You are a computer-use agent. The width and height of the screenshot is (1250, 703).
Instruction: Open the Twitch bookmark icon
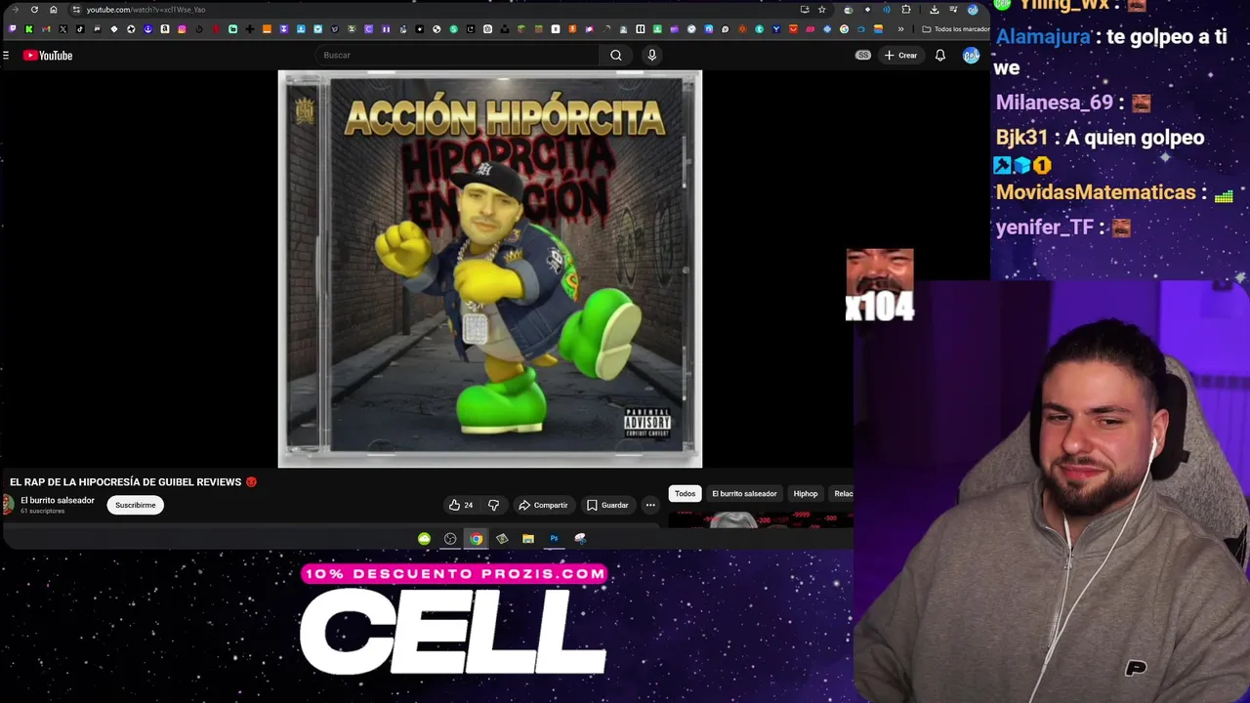pyautogui.click(x=12, y=29)
